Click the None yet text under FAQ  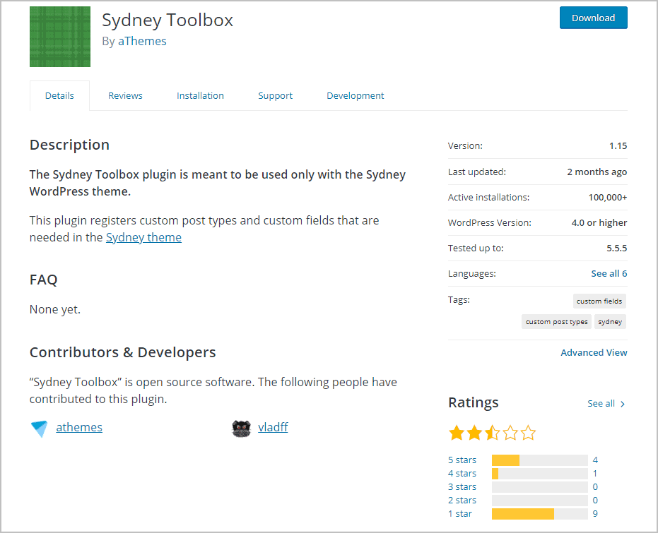pyautogui.click(x=55, y=310)
